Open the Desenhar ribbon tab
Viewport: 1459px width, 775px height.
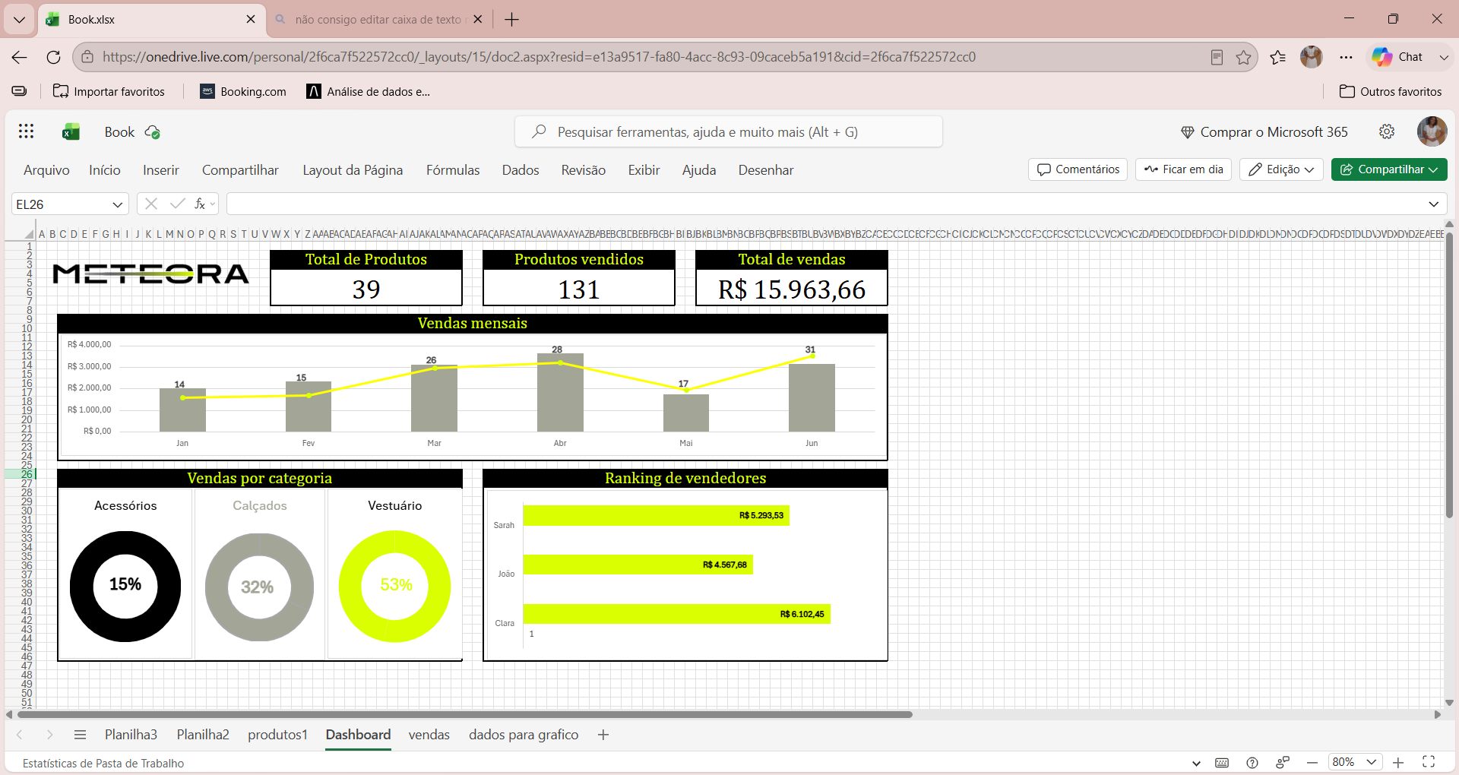coord(766,170)
